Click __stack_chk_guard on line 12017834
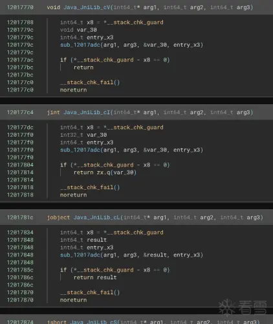 coord(135,233)
